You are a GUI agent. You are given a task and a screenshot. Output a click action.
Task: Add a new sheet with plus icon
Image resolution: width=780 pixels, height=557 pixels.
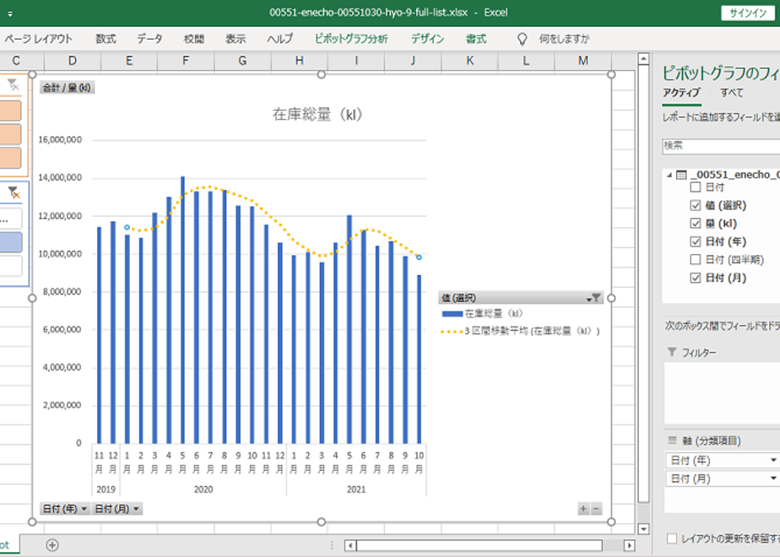[x=52, y=545]
